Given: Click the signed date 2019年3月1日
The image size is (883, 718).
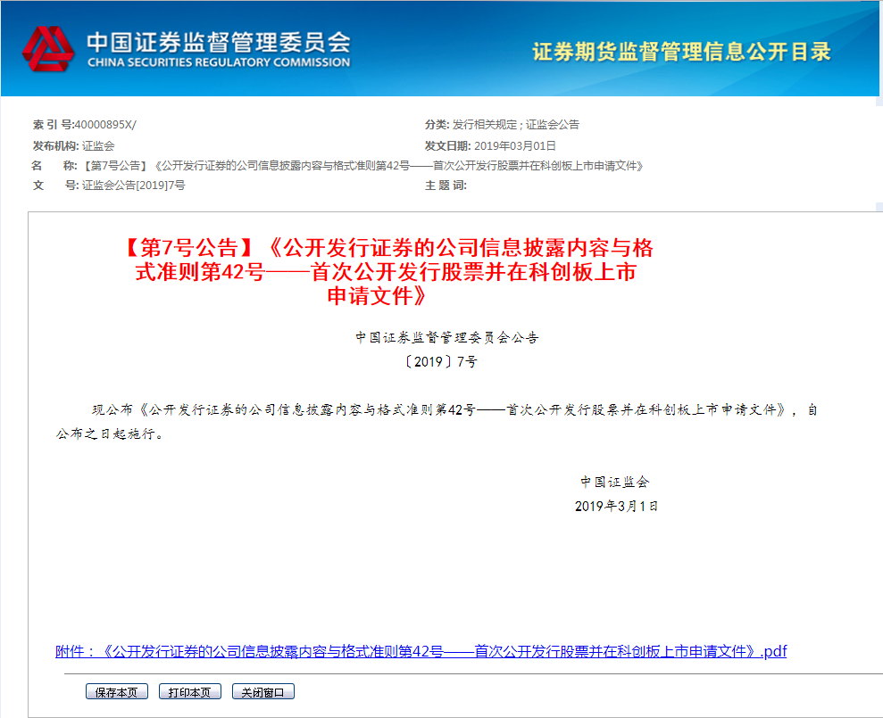Looking at the screenshot, I should coord(616,507).
